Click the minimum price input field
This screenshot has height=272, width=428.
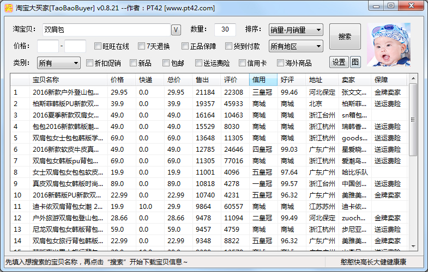pyautogui.click(x=48, y=46)
